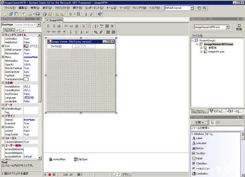
Task: Toggle auto-hide pin on the Tool Palette panel
Action: [238, 117]
